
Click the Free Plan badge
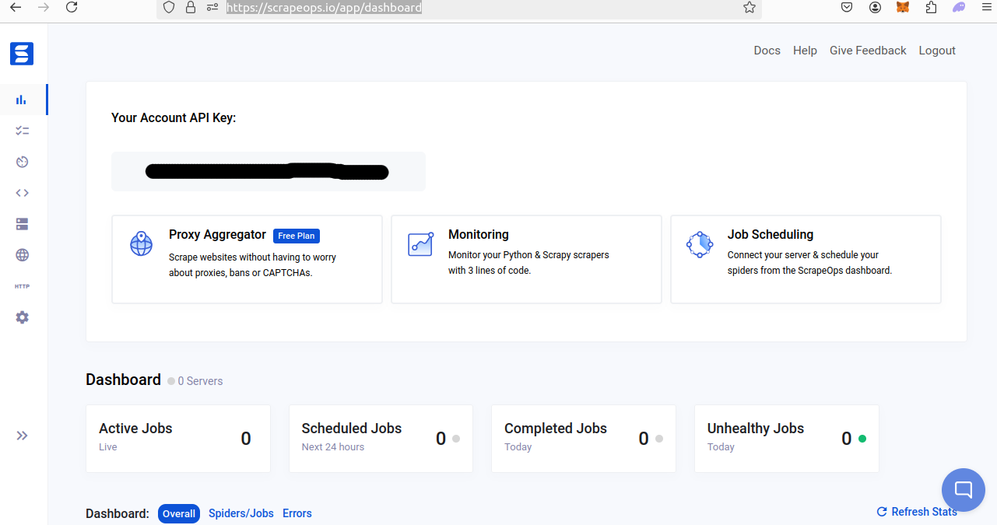[x=297, y=236]
